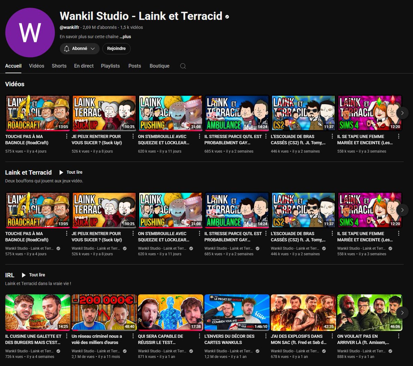Open options for ON S'EMBROUILLE AVEC SQUEEZIE in Vidéos

tap(200, 137)
